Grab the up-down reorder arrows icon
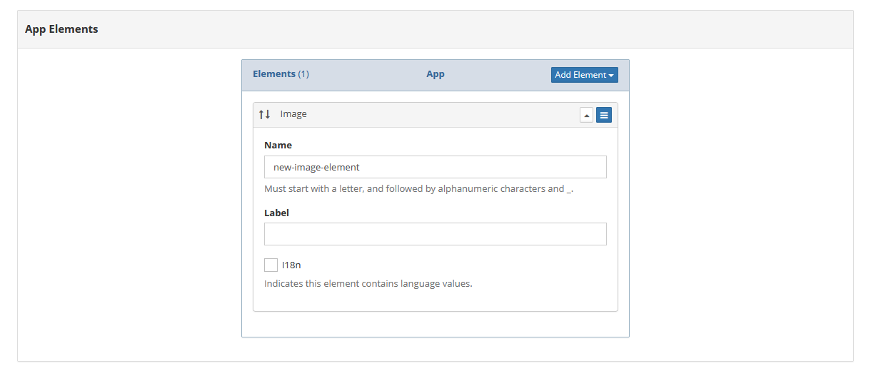 pyautogui.click(x=265, y=114)
